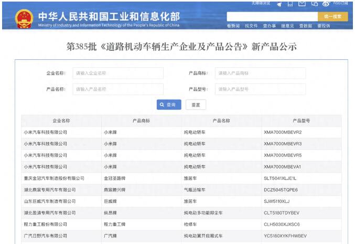
Task: Click the 无障碍浏览 accessibility link
Action: (x=261, y=3)
